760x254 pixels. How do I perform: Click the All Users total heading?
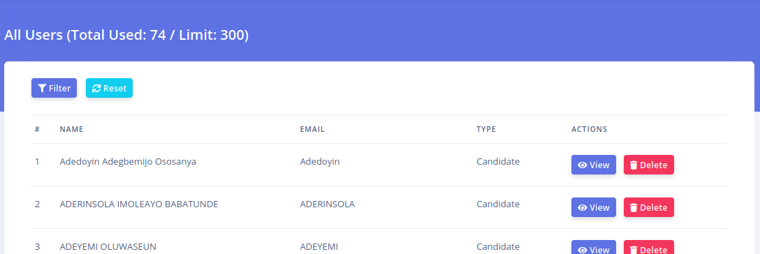[126, 35]
